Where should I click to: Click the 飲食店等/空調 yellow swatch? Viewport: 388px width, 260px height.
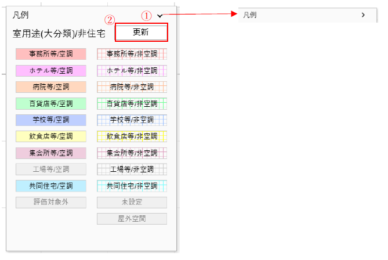tap(51, 137)
